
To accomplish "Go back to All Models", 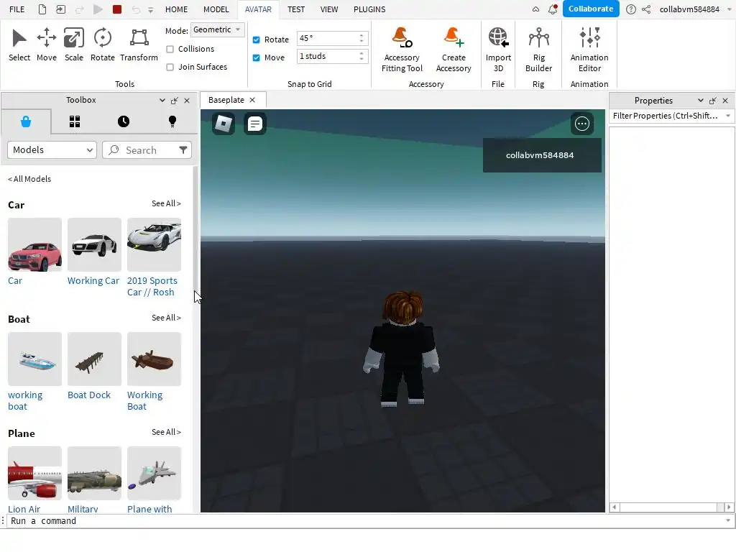I will [x=29, y=179].
